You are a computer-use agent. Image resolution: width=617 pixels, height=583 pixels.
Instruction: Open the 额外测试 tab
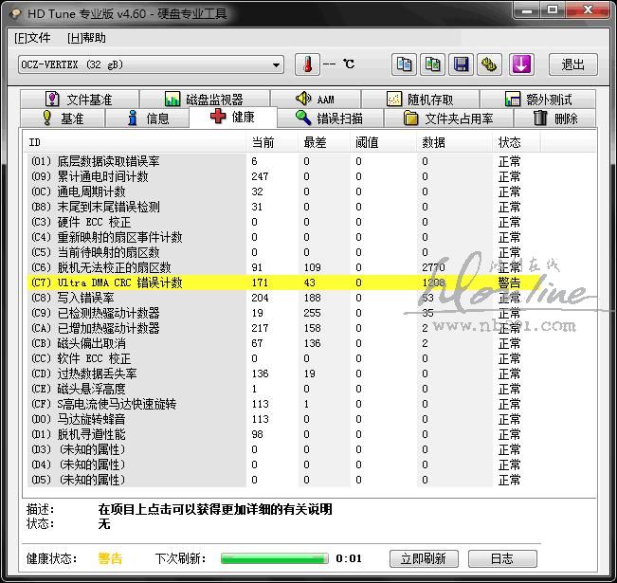[x=537, y=99]
